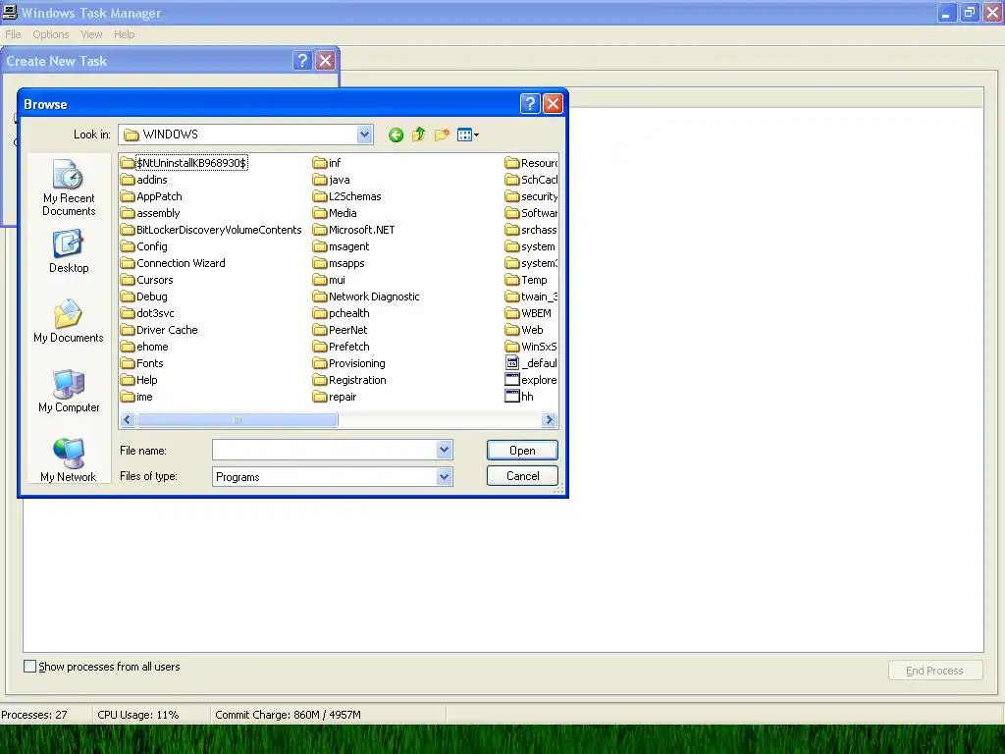Select the PeerNet folder

pos(341,330)
